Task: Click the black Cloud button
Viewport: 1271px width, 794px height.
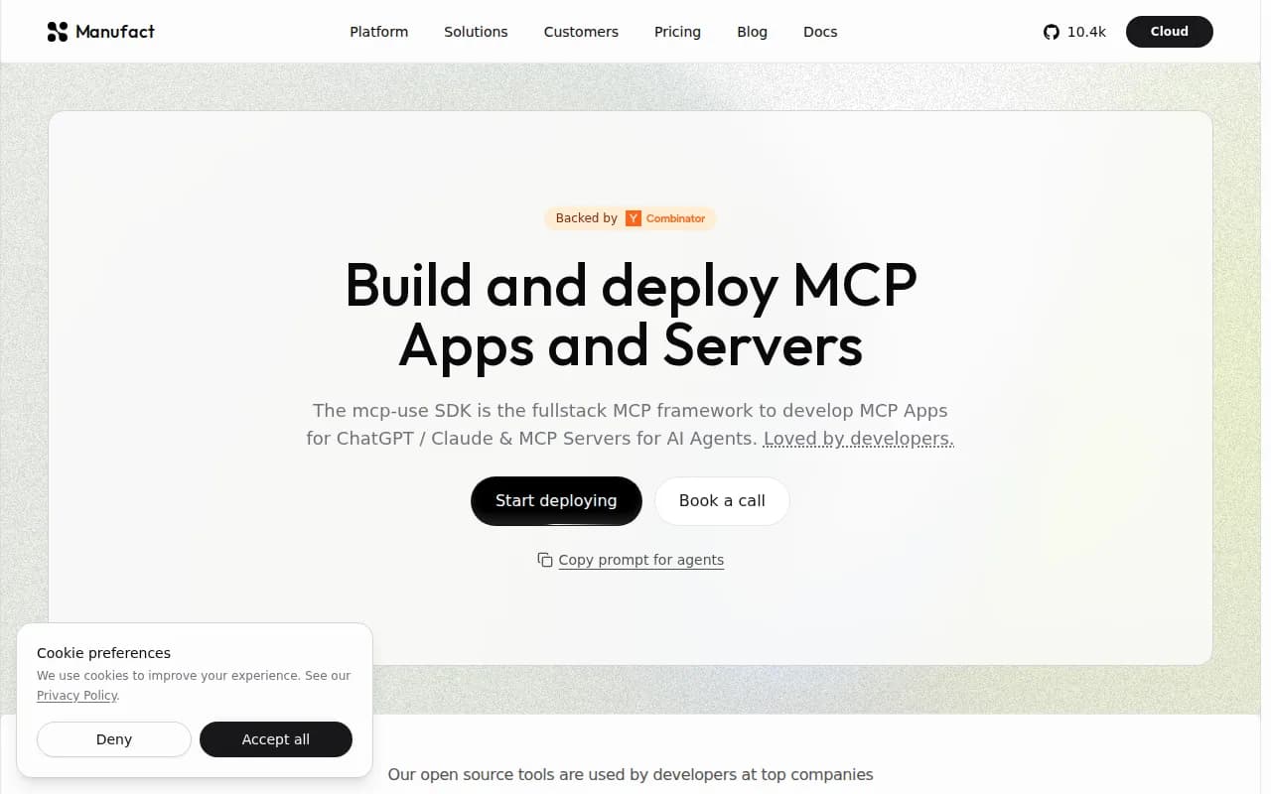Action: pos(1170,32)
